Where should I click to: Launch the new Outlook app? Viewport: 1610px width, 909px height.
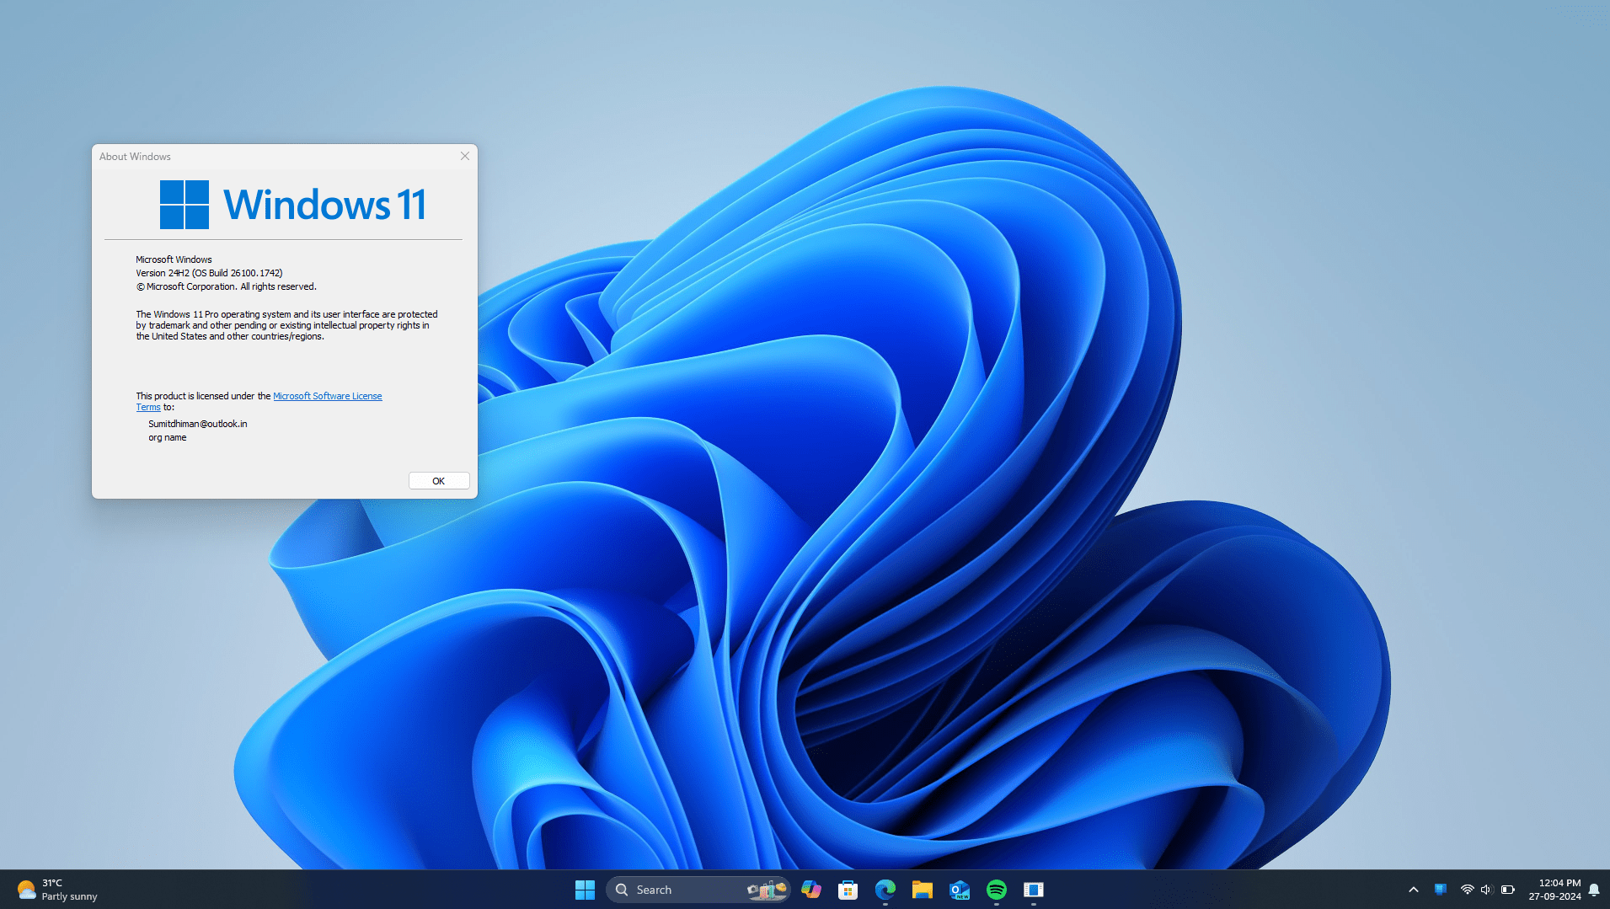[x=960, y=890]
